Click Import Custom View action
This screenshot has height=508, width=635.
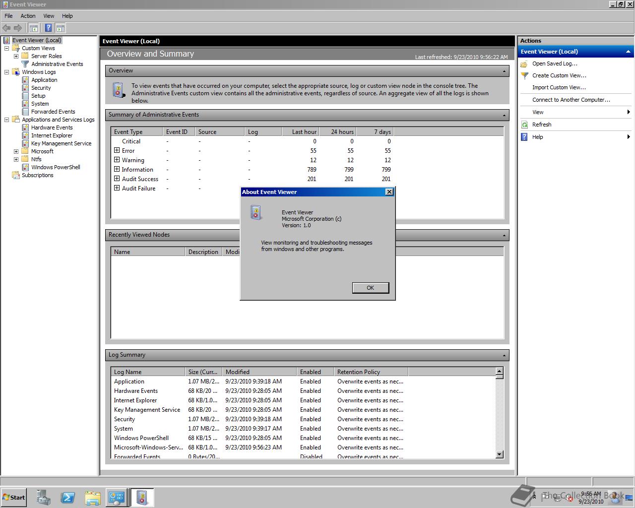click(x=559, y=87)
